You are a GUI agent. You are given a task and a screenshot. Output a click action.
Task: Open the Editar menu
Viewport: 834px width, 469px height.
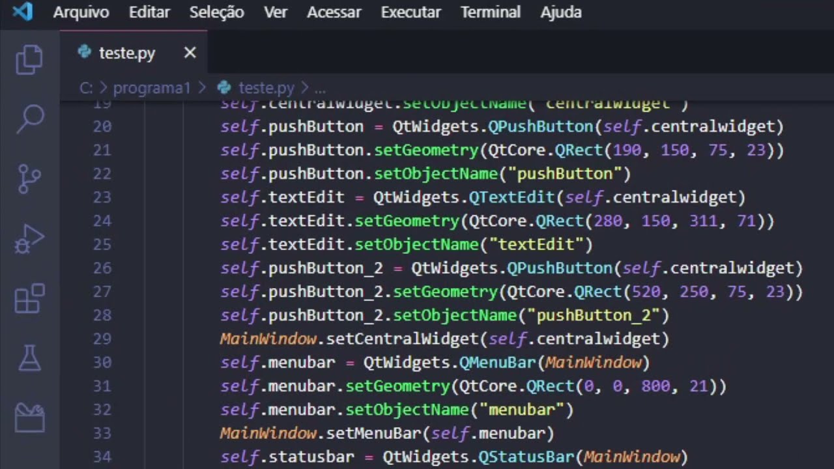149,12
